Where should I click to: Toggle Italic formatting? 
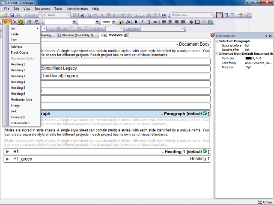tap(142, 22)
